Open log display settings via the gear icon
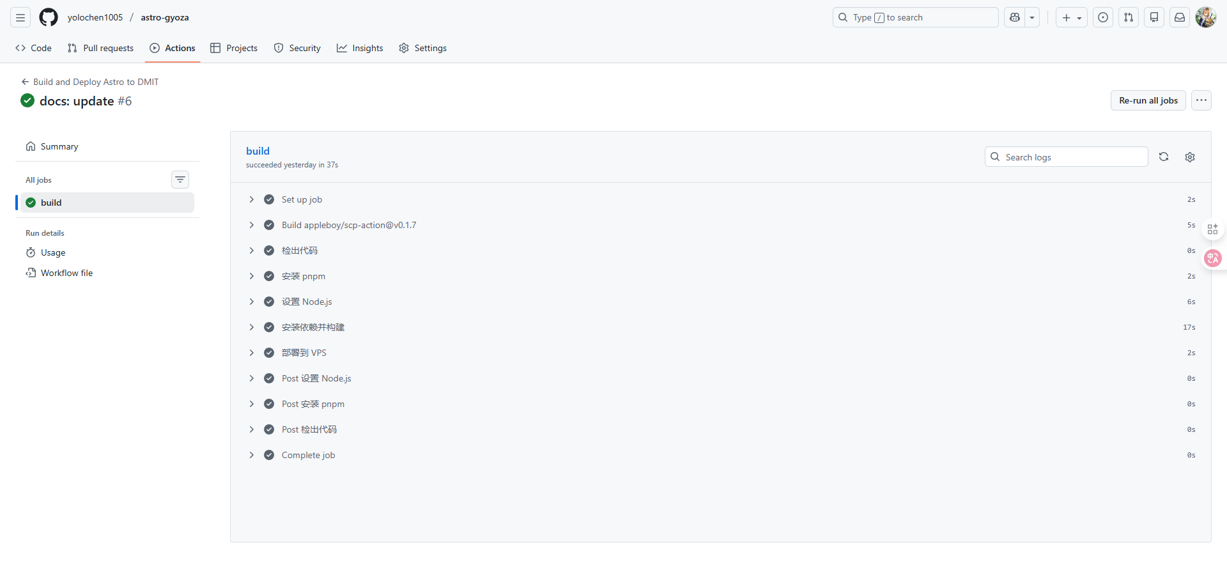 click(1190, 157)
